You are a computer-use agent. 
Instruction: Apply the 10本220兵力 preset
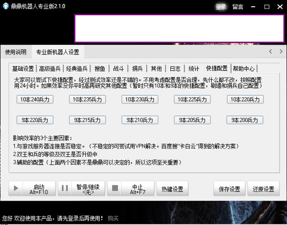245,99
